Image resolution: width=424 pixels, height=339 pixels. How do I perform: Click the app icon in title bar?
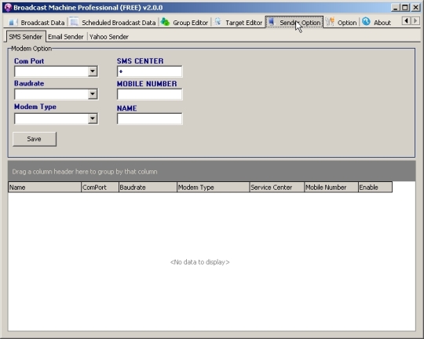[x=8, y=7]
